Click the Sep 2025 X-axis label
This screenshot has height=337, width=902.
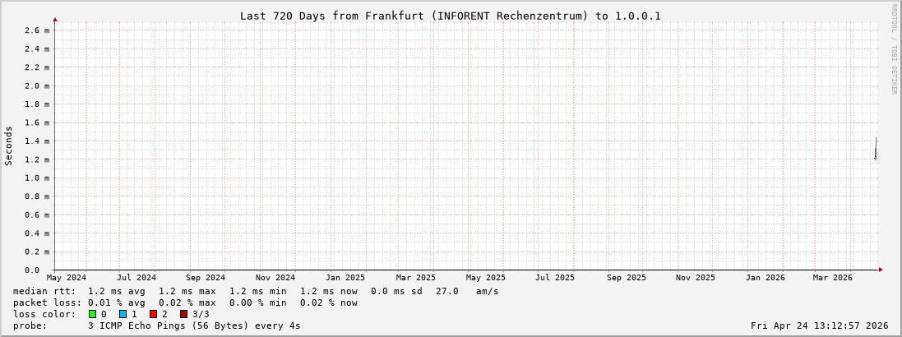point(626,278)
